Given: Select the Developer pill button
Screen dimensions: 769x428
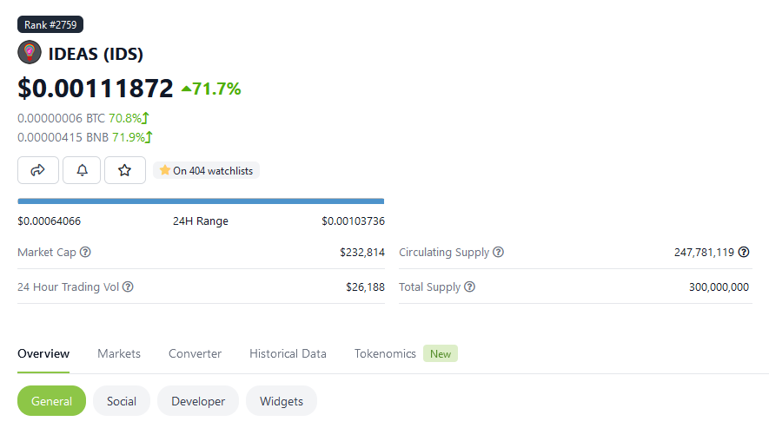Looking at the screenshot, I should coord(198,401).
